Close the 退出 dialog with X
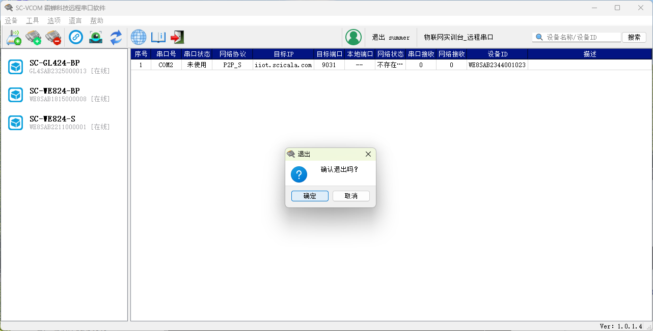The height and width of the screenshot is (331, 653). pyautogui.click(x=368, y=154)
